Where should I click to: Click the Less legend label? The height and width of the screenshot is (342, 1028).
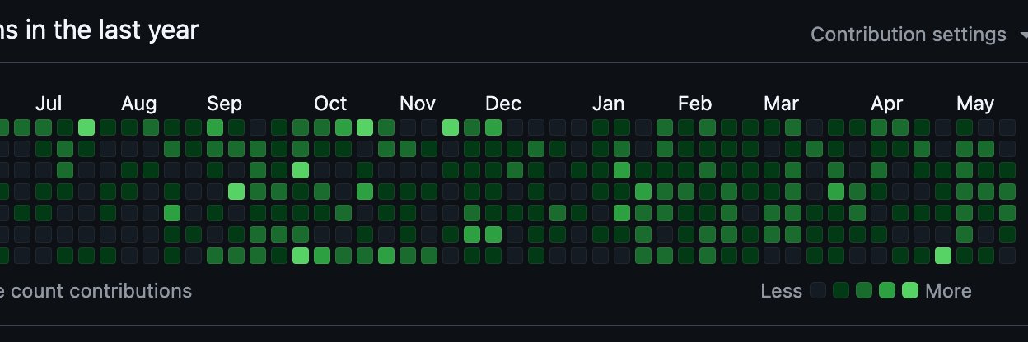coord(781,291)
